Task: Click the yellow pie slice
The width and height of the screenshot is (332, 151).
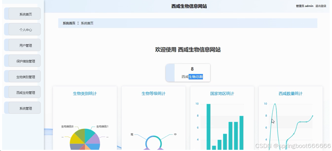Action: point(75,139)
